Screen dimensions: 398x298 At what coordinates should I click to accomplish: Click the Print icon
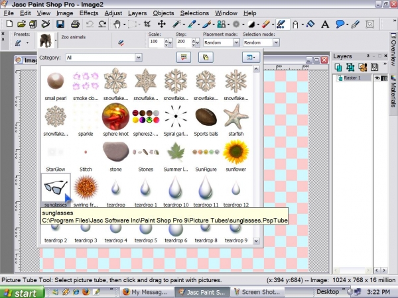75,24
